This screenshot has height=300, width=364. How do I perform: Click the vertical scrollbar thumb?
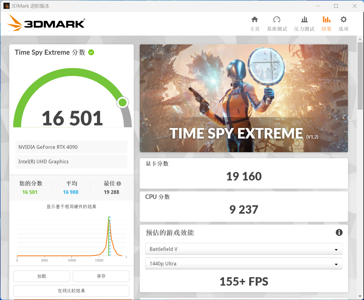pyautogui.click(x=360, y=76)
